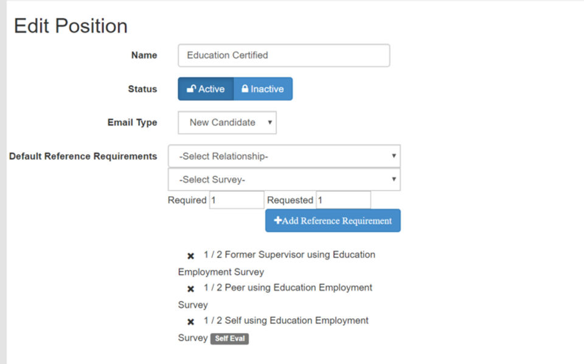Click the Edit Position heading
This screenshot has width=584, height=364.
coord(71,26)
